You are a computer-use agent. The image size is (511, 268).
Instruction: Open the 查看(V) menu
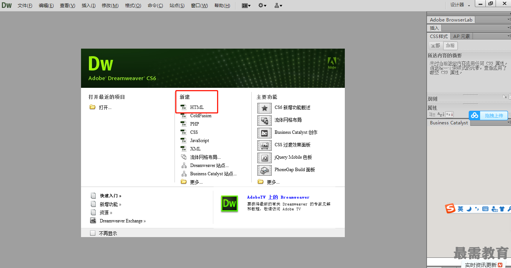click(67, 6)
